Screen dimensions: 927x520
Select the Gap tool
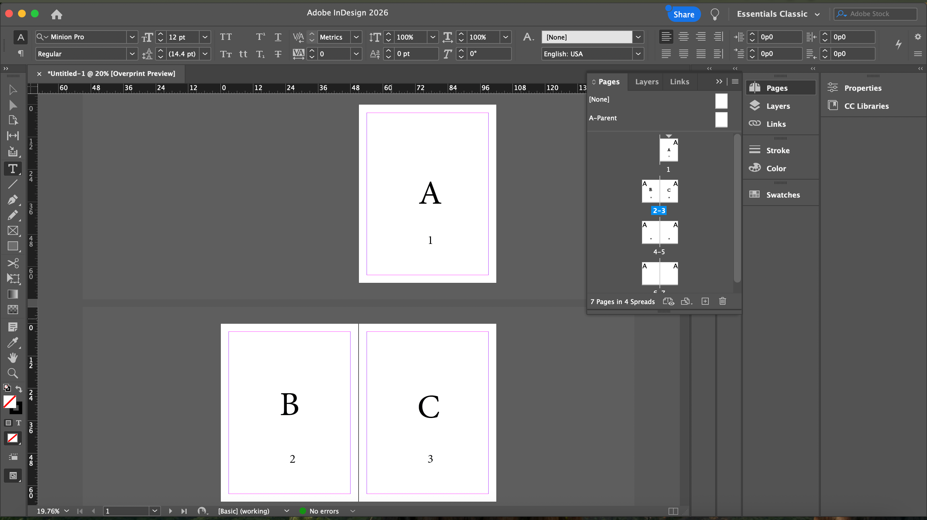[x=13, y=136]
